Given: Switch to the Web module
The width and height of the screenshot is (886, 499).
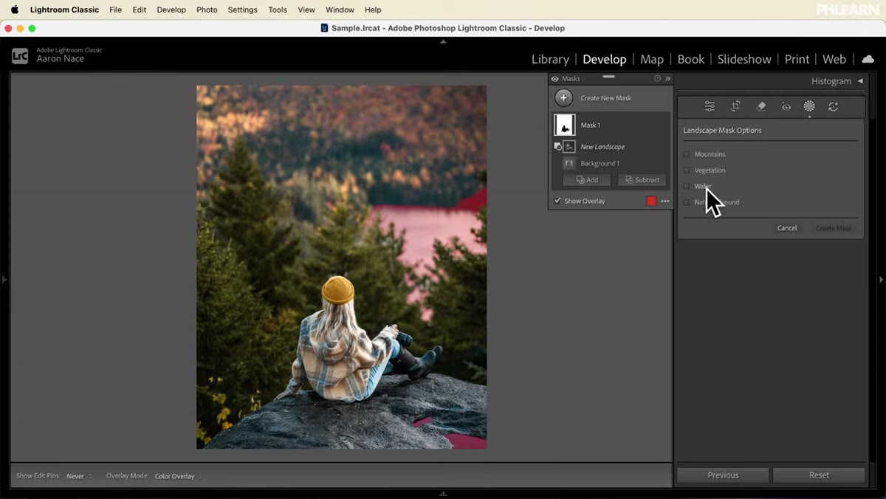Looking at the screenshot, I should (x=834, y=59).
